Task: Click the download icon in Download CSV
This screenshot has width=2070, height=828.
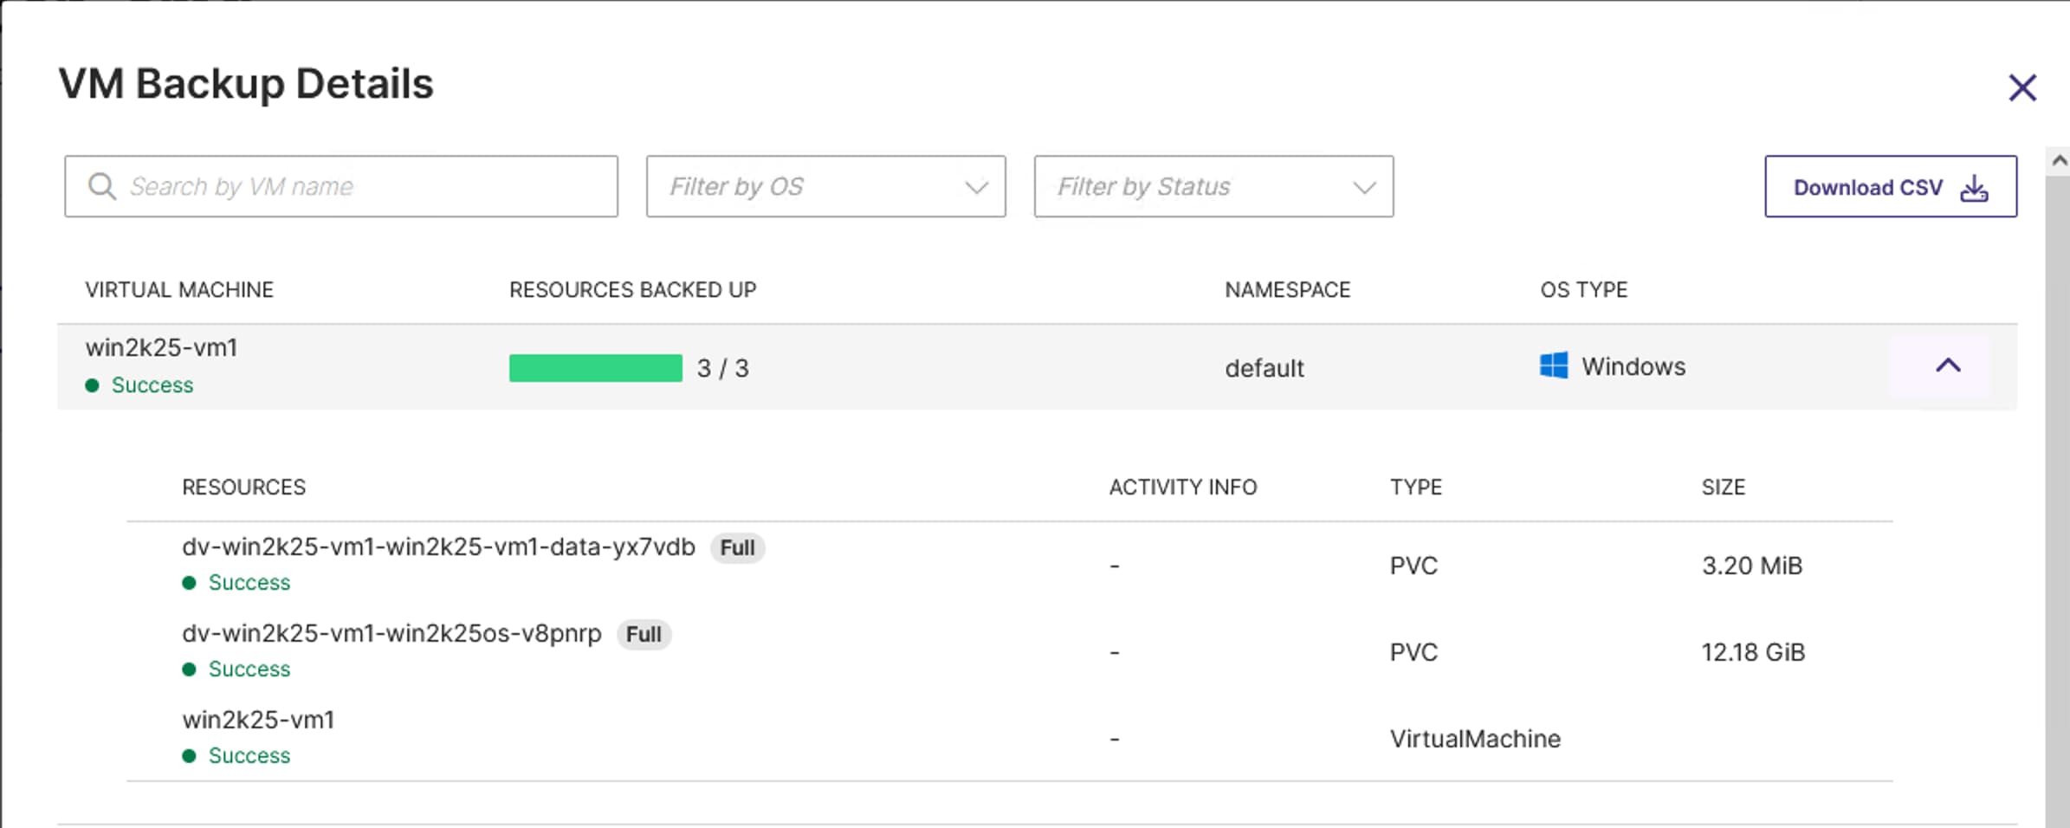Action: (x=1974, y=188)
